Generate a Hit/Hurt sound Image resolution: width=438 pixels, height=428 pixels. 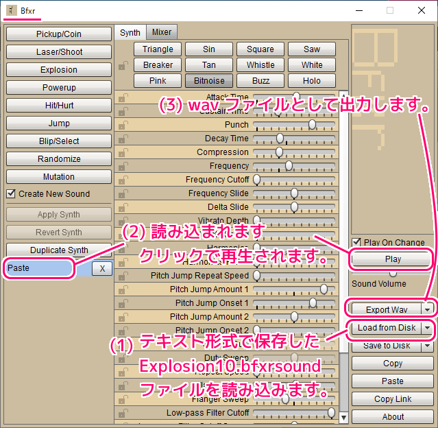59,106
